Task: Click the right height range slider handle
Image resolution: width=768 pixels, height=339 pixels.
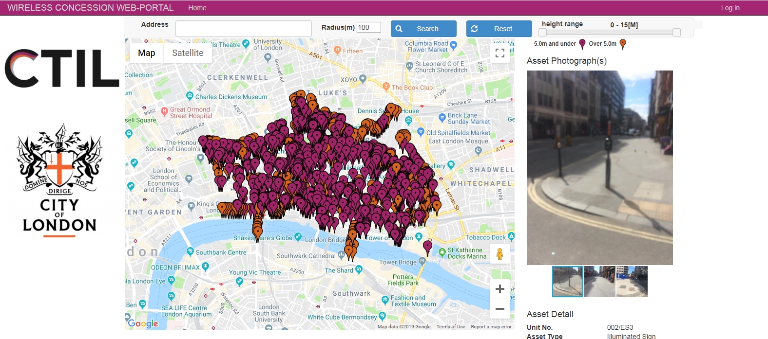Action: point(676,32)
